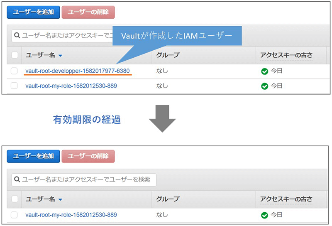Click なし group cell in lower table row
The image size is (332, 226).
[x=162, y=215]
